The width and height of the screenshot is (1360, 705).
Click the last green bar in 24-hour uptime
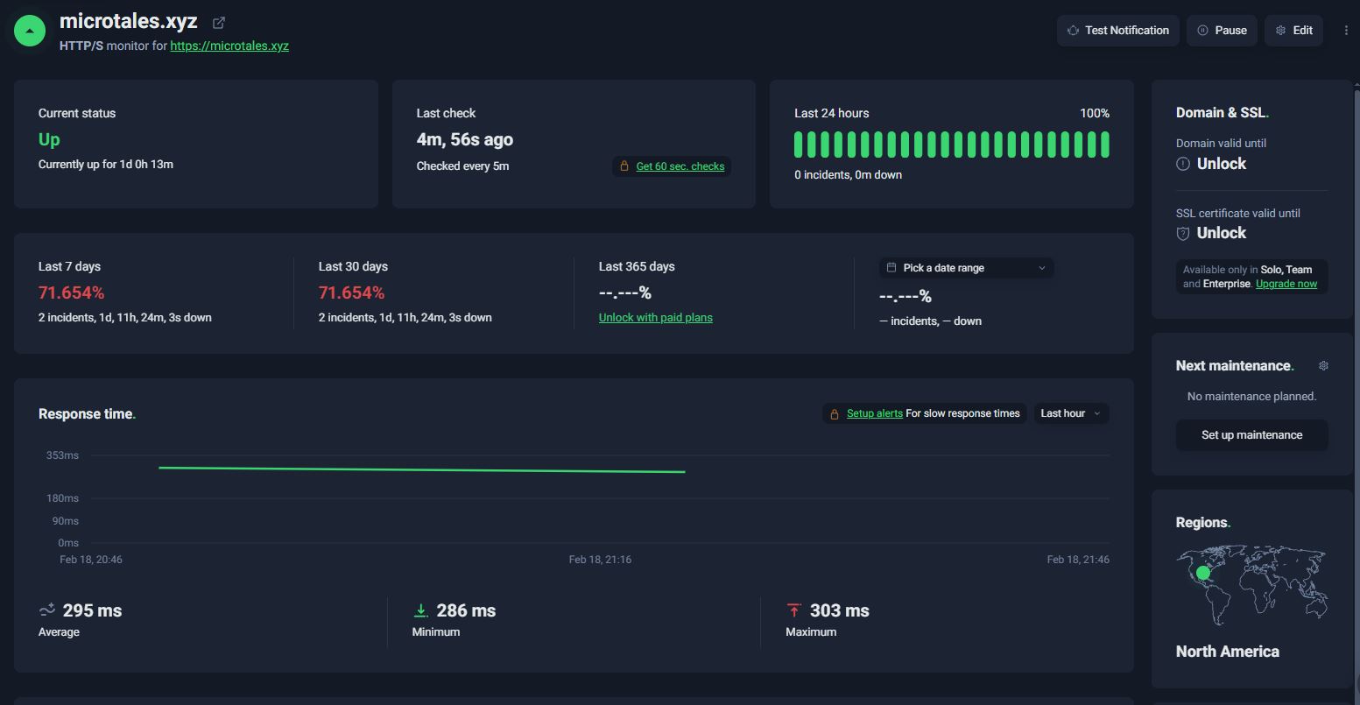(x=1105, y=145)
